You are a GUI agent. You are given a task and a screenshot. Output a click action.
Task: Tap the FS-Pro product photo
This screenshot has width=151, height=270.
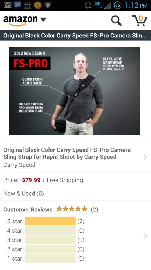tap(75, 91)
